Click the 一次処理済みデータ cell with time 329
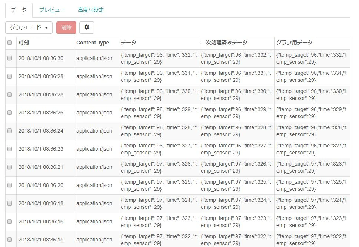359x247 pixels. [x=236, y=113]
